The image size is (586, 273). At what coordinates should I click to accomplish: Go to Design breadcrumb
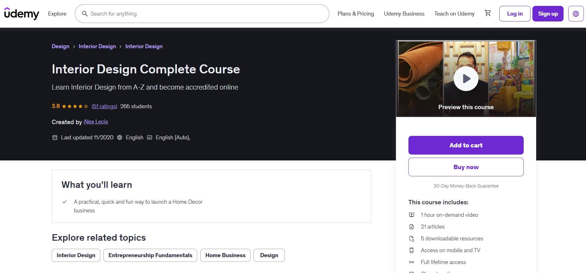[x=60, y=46]
